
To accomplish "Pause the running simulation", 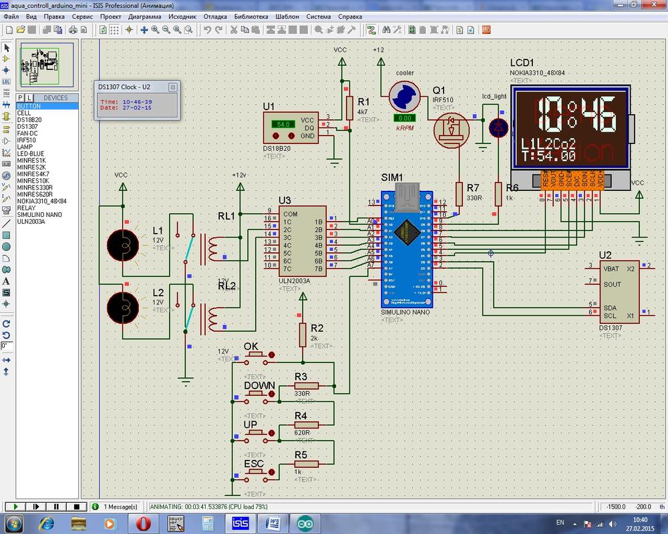I will coord(56,507).
